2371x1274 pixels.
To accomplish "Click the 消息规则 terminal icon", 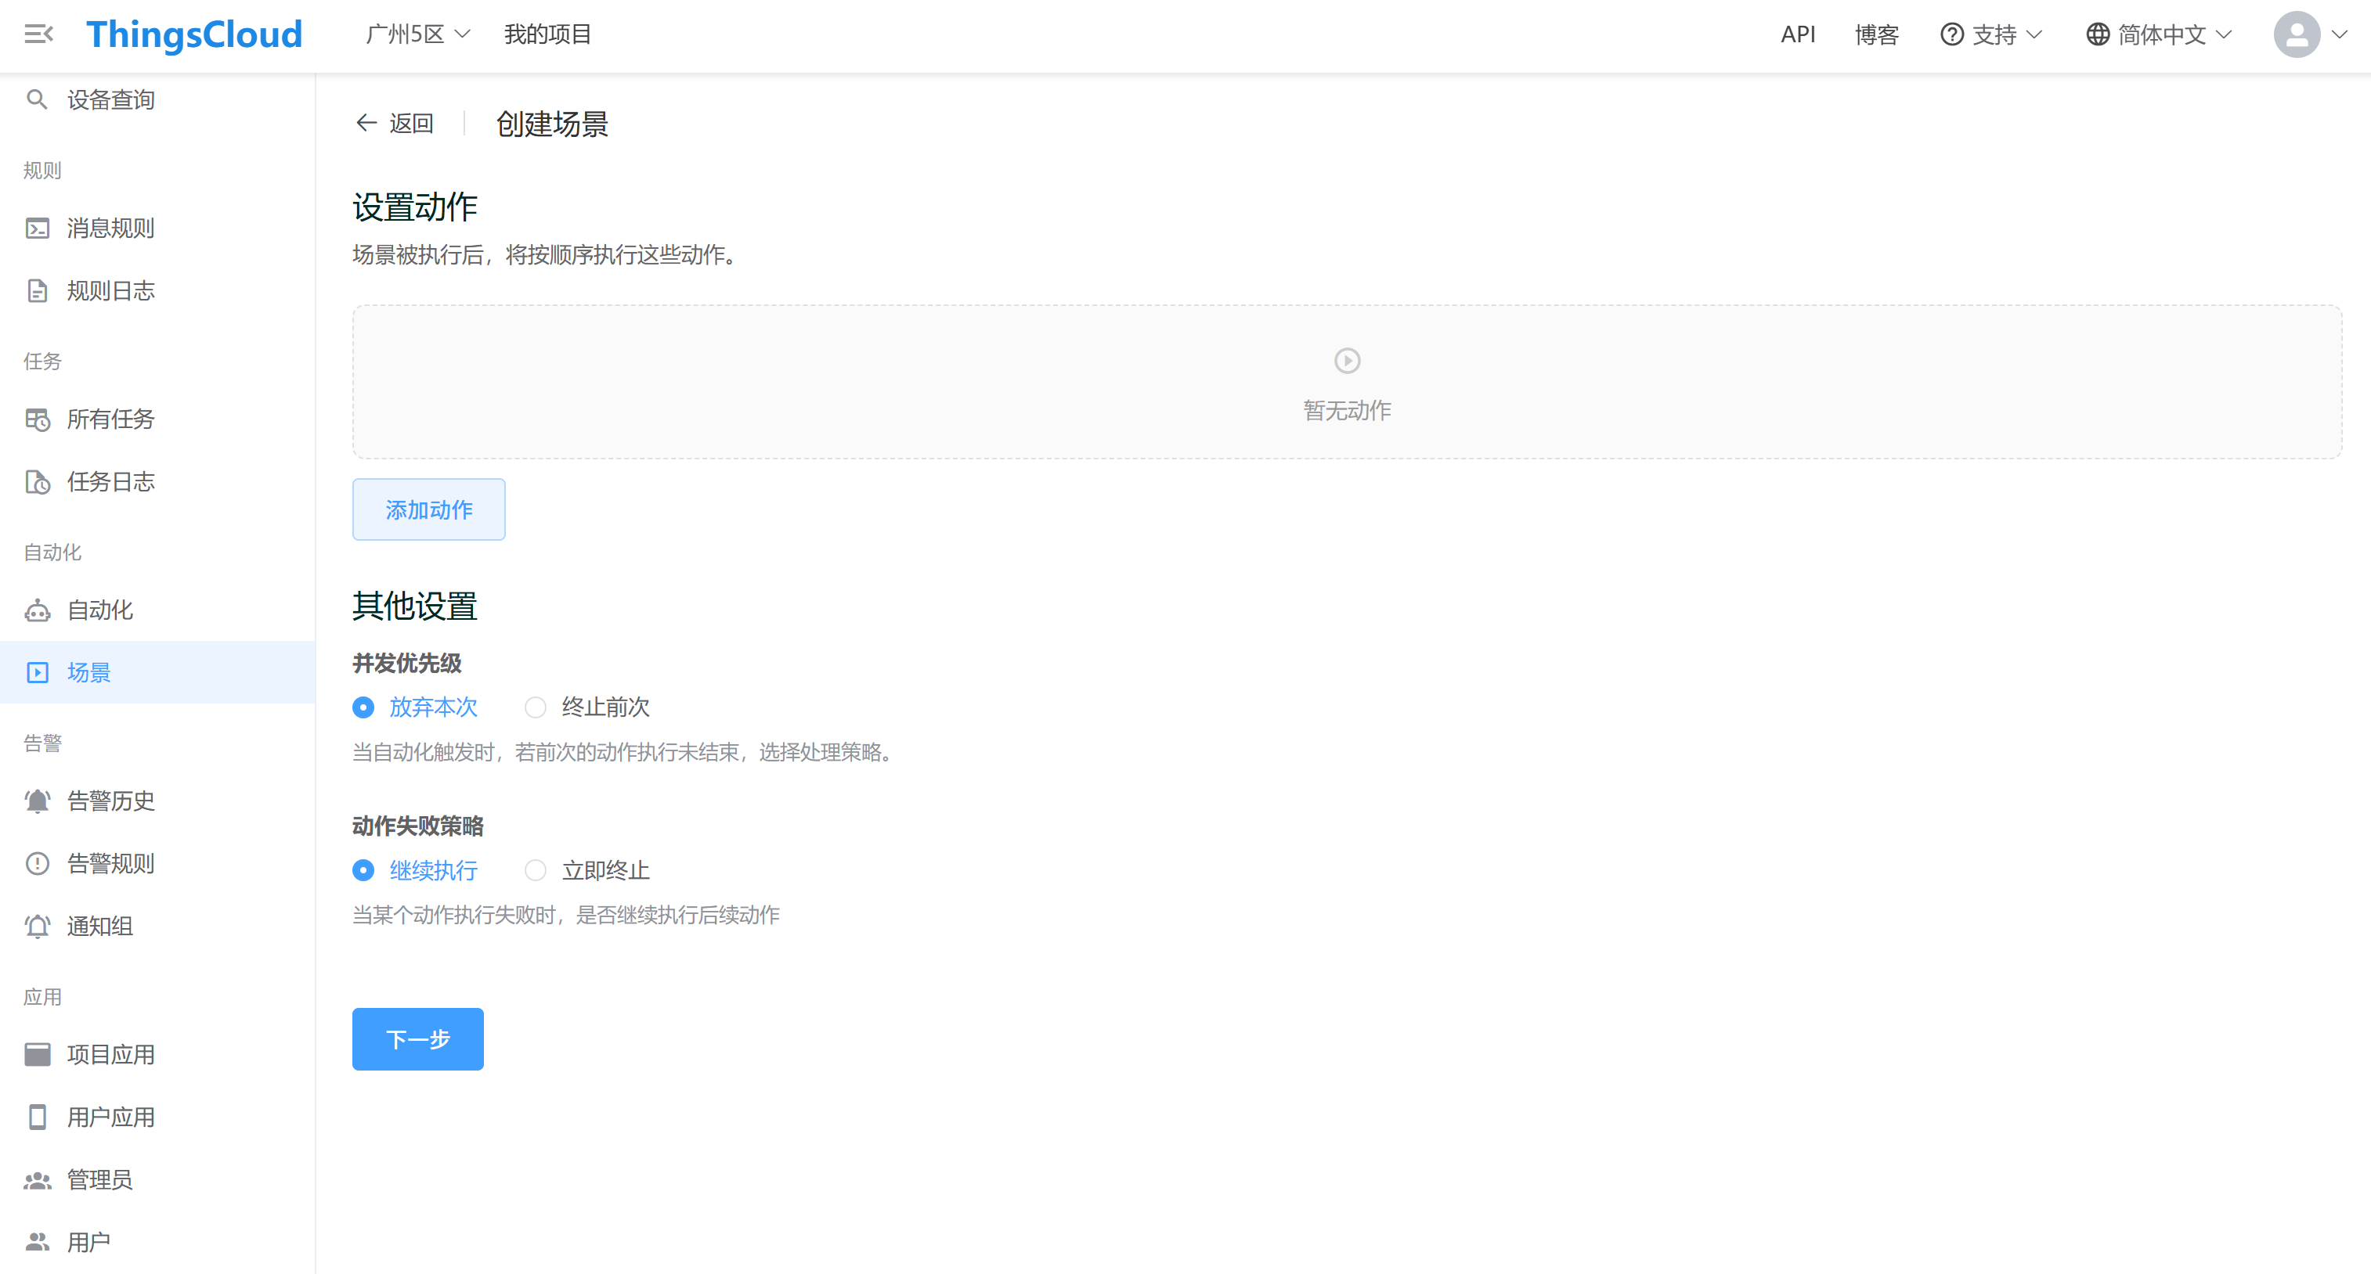I will pos(38,229).
